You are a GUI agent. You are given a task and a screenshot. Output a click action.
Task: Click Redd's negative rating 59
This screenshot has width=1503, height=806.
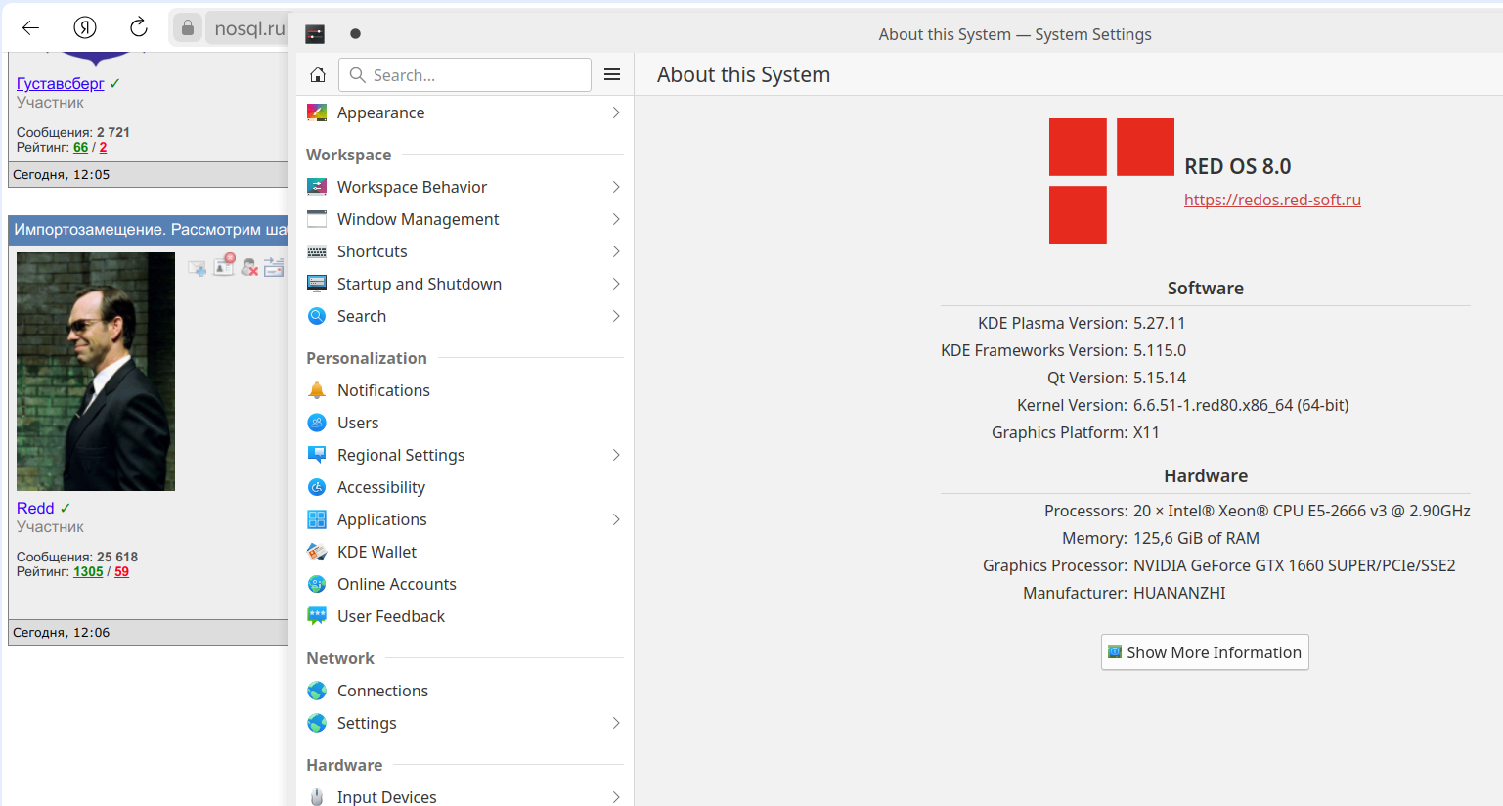121,572
